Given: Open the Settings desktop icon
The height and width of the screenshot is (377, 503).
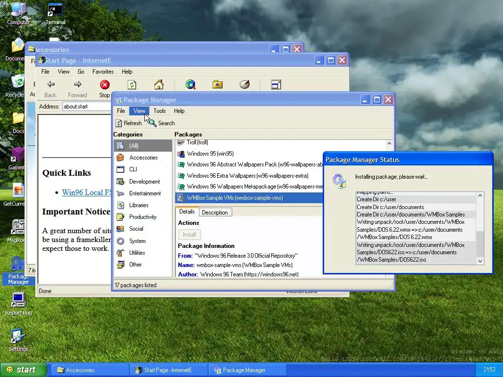Looking at the screenshot, I should coord(18,340).
